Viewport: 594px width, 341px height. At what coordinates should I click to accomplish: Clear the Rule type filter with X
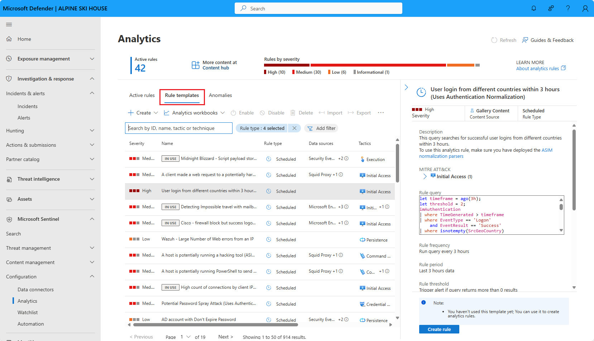294,128
